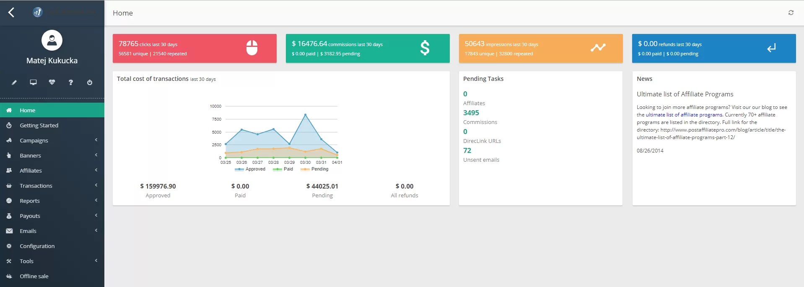
Task: Follow the ultimate list of affiliate programs link
Action: [684, 115]
